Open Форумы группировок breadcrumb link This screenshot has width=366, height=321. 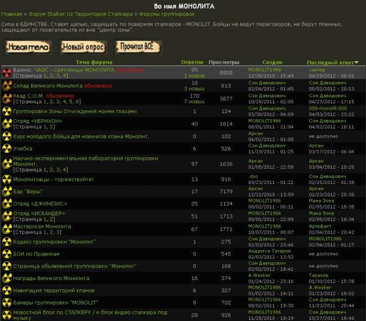coord(167,14)
